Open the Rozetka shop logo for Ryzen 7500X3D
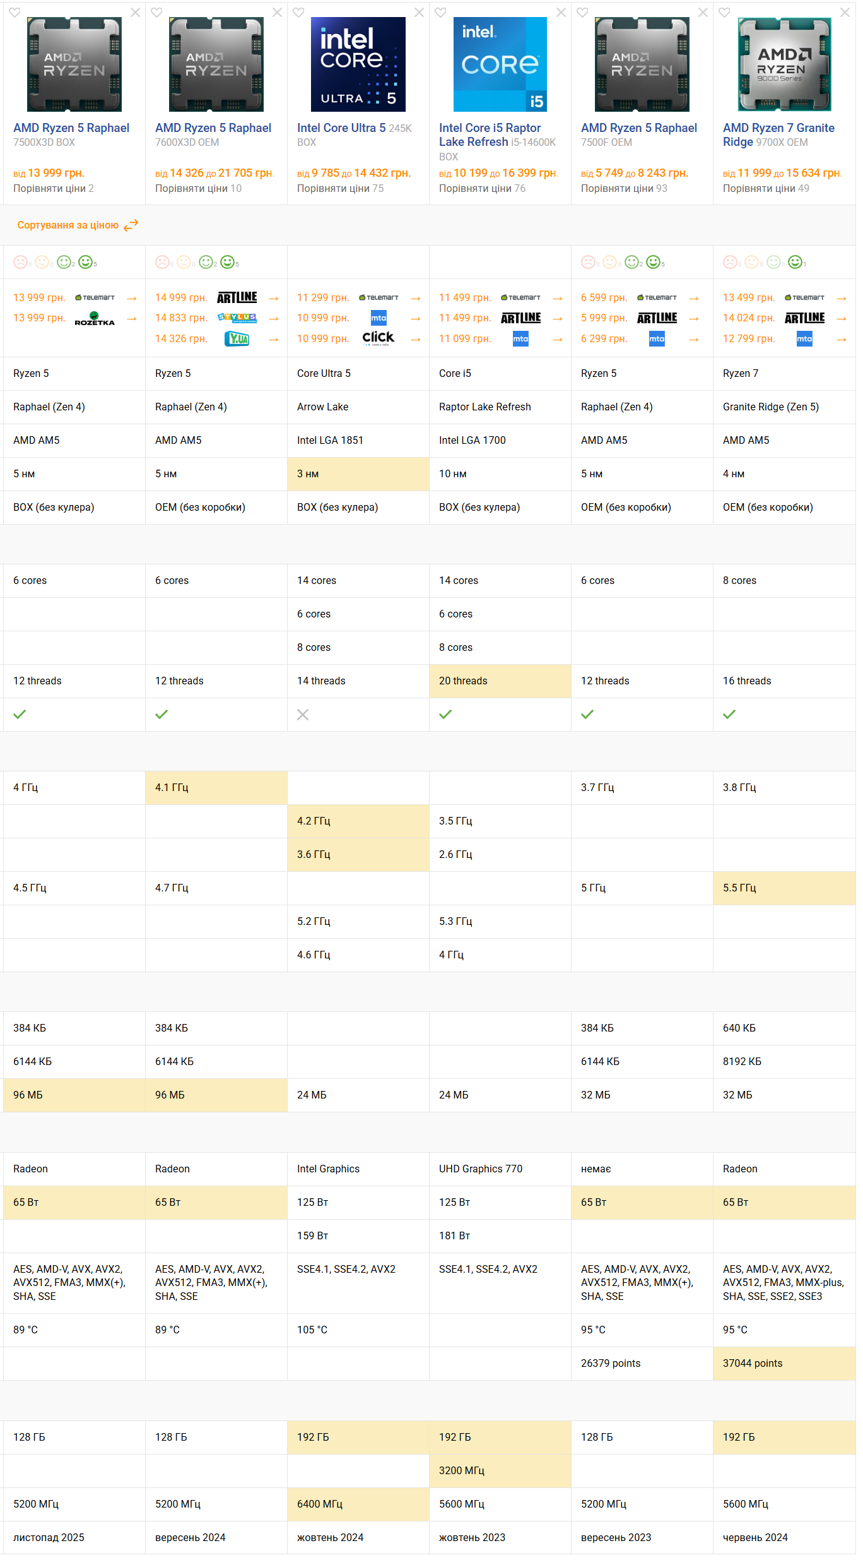The width and height of the screenshot is (863, 1560). click(95, 318)
